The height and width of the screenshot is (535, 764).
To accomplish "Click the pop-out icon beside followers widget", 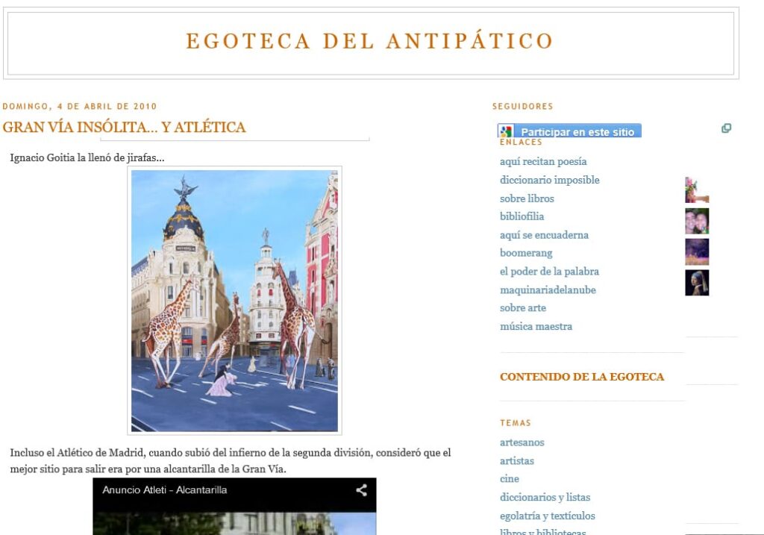I will point(726,128).
